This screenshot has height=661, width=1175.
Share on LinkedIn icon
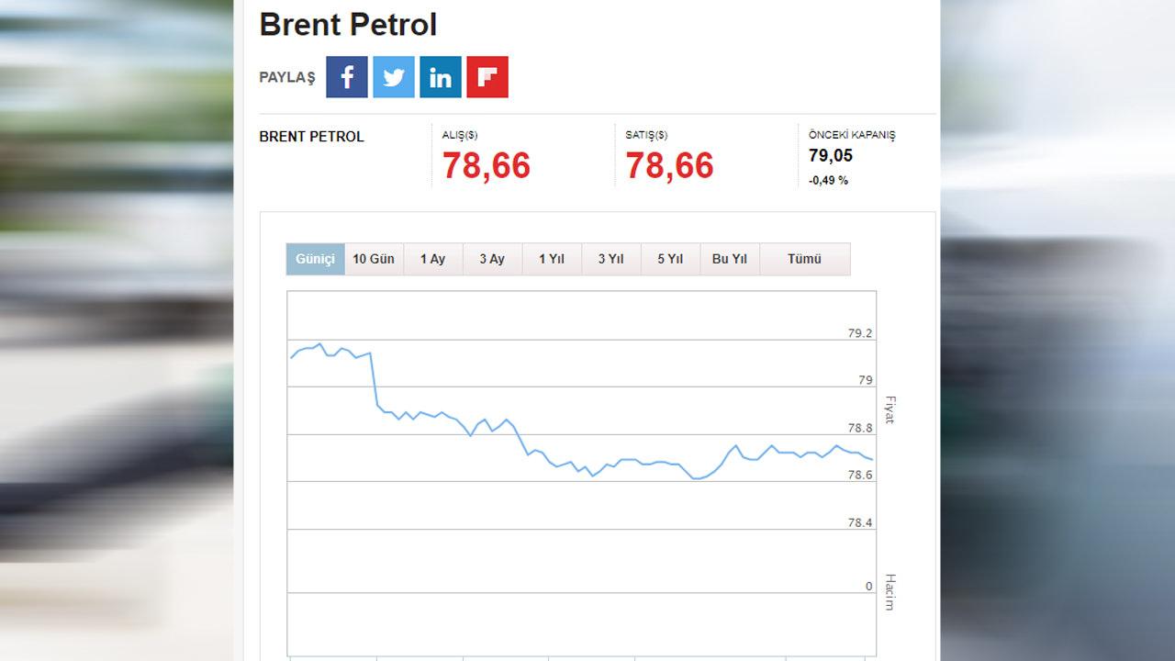tap(441, 77)
